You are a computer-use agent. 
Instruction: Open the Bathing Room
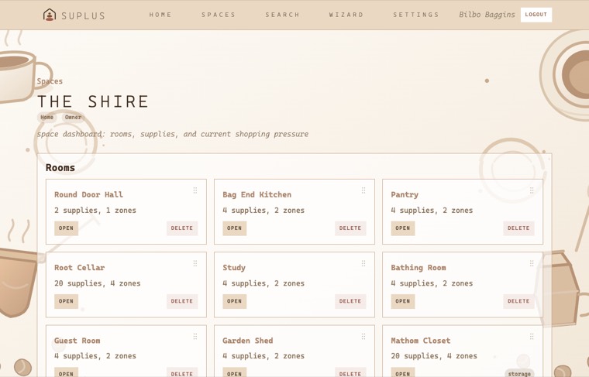(403, 301)
